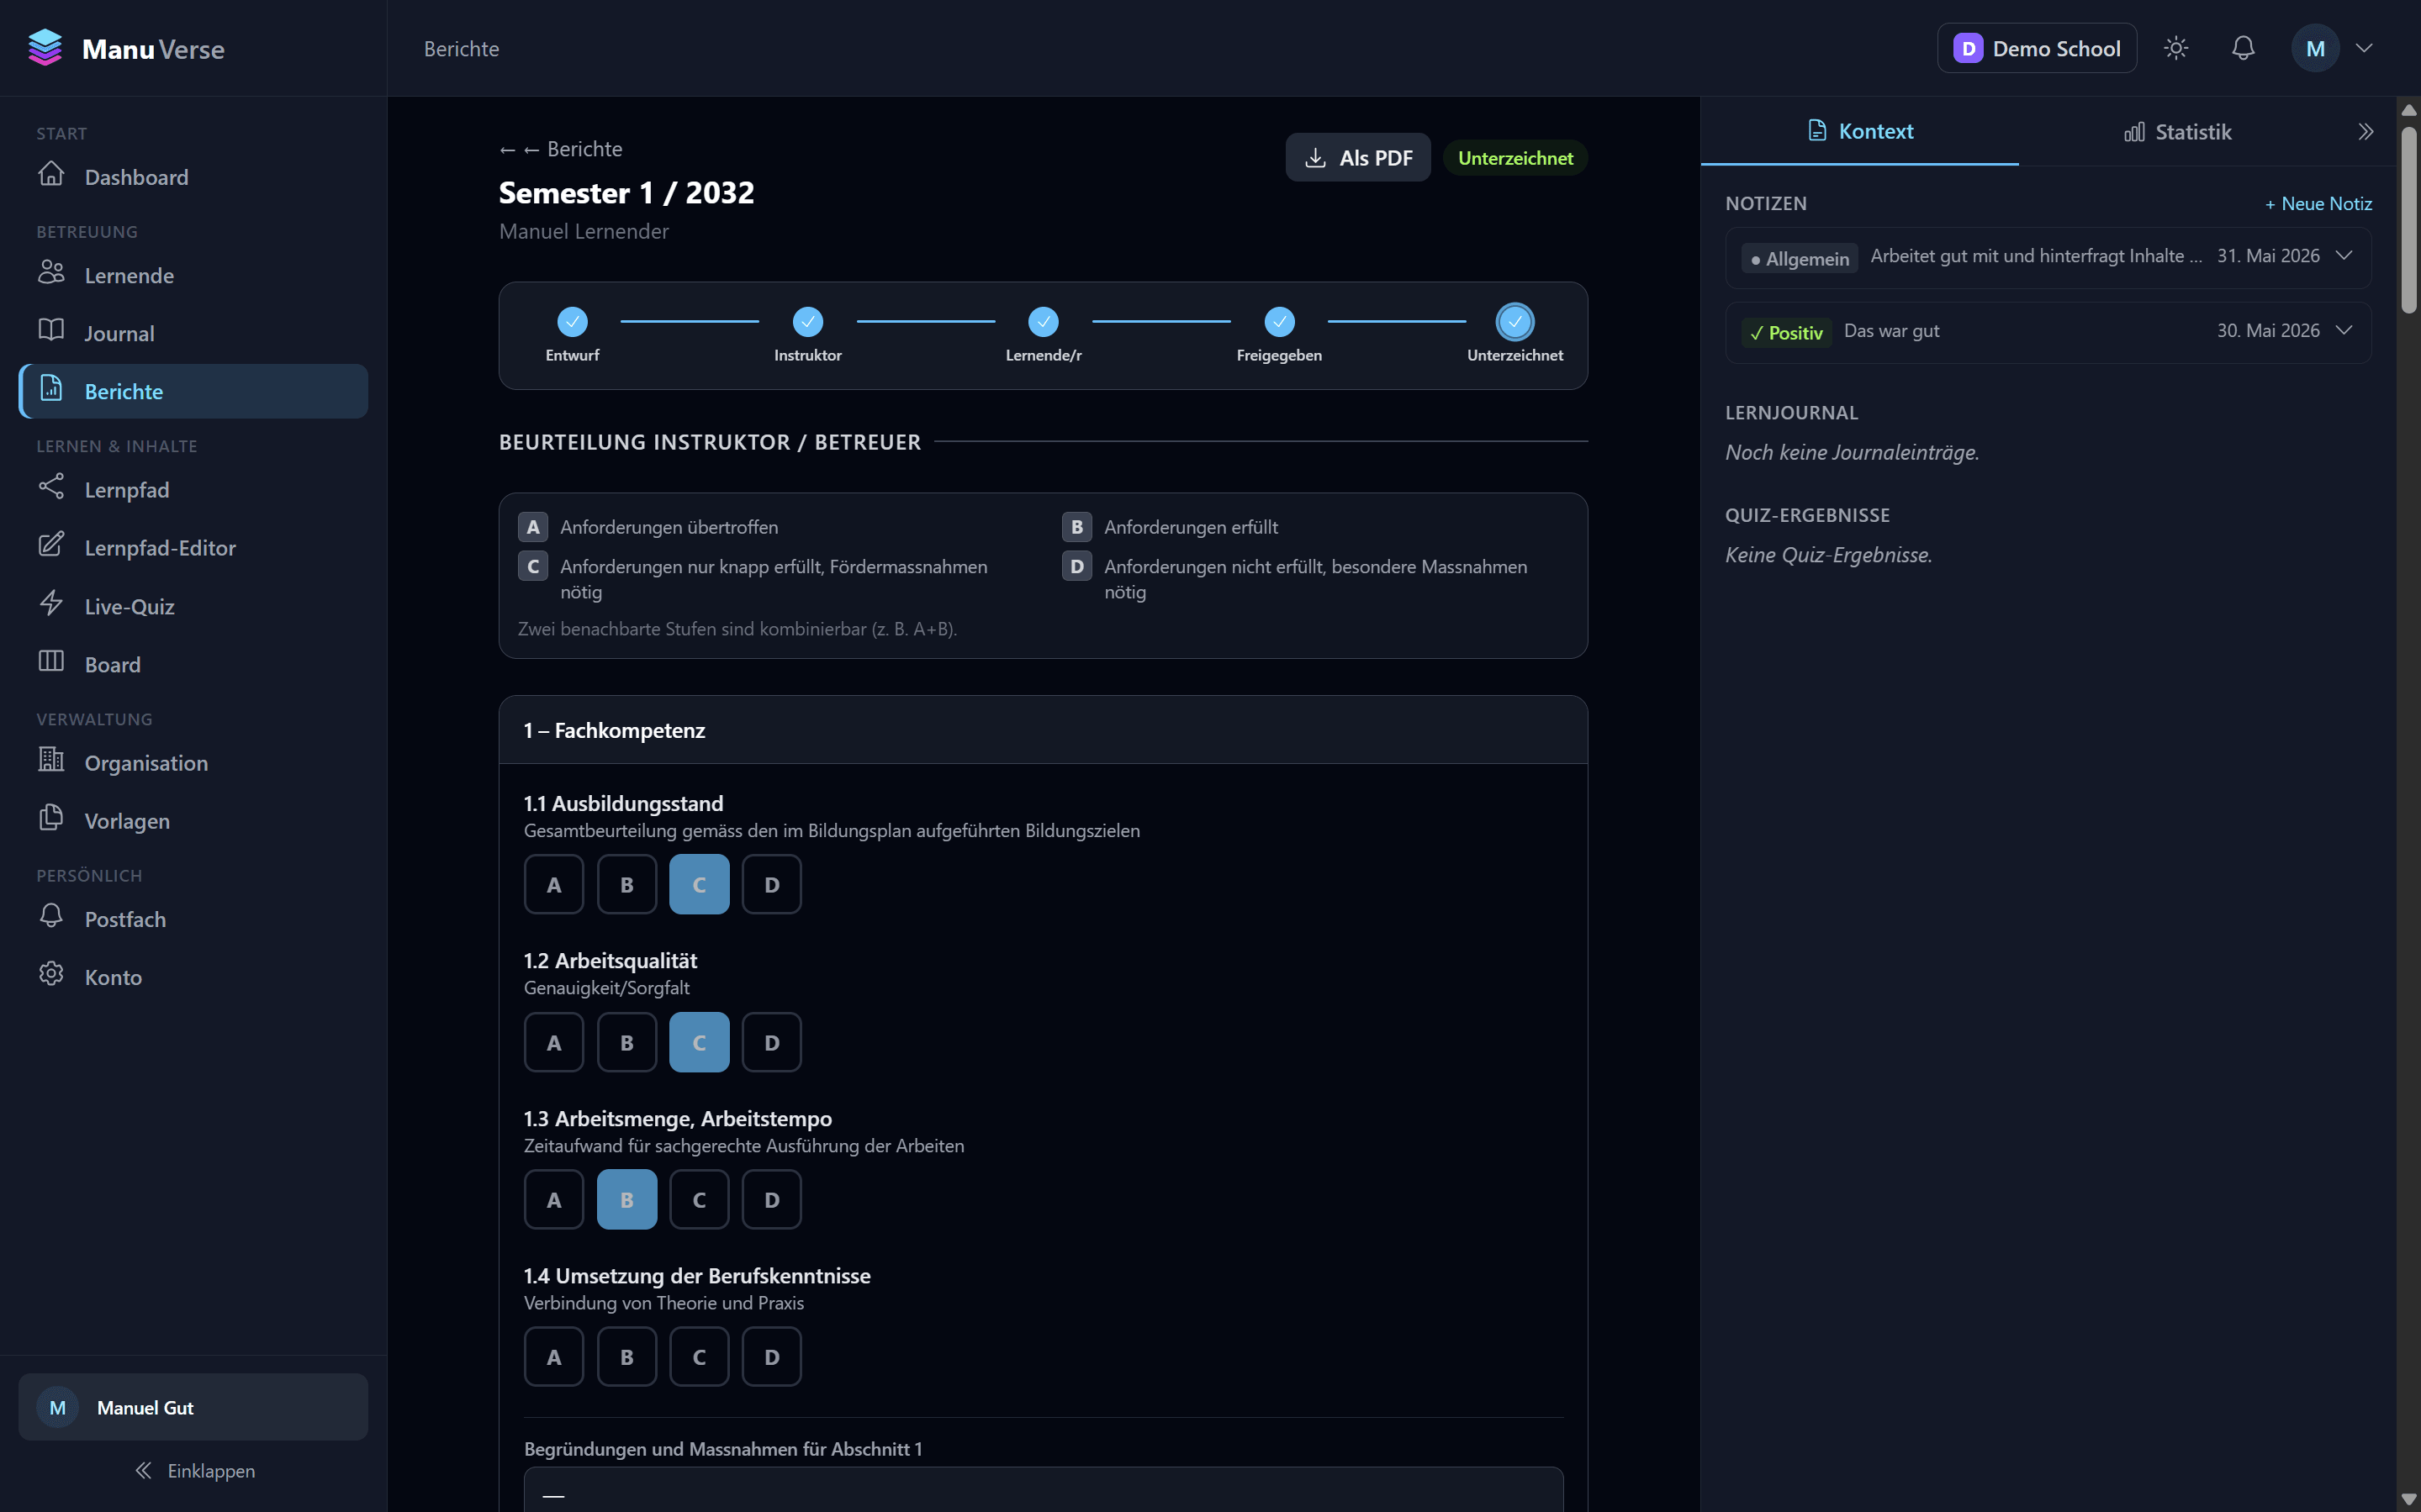Click the 'Semester 1 / 2032' heading
The width and height of the screenshot is (2421, 1512).
click(x=626, y=192)
